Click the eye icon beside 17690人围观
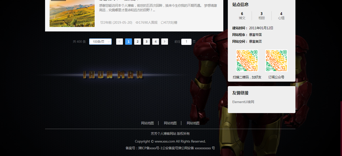342x156 pixels. click(x=137, y=22)
